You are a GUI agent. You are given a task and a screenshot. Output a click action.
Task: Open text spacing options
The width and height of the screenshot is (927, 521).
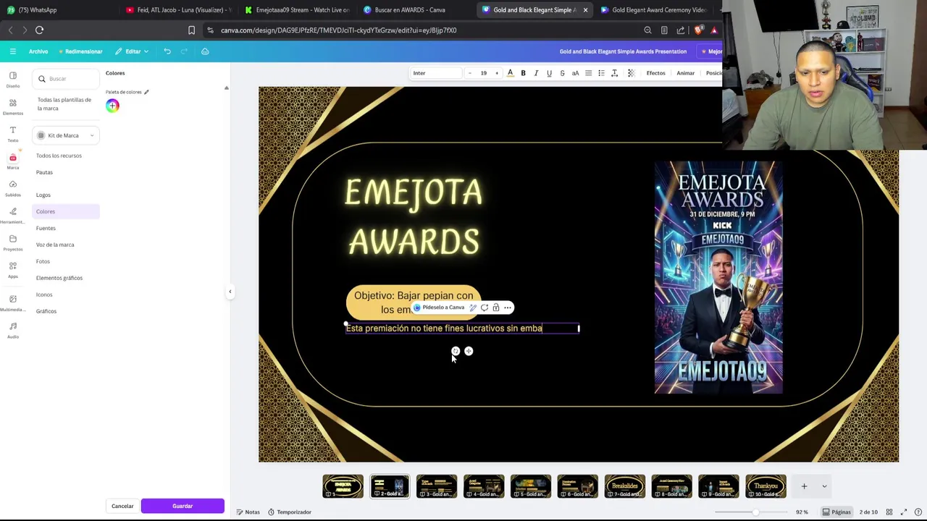[x=614, y=73]
